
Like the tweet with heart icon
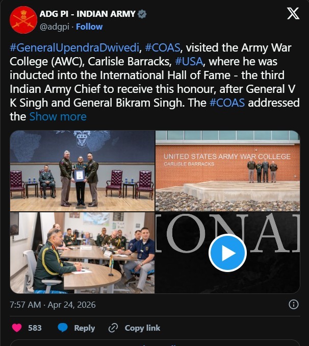(17, 328)
